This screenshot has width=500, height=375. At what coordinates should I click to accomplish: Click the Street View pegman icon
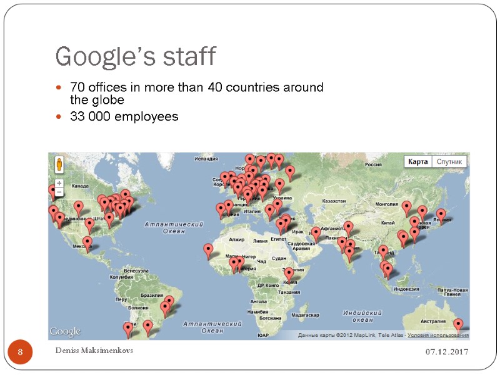59,164
